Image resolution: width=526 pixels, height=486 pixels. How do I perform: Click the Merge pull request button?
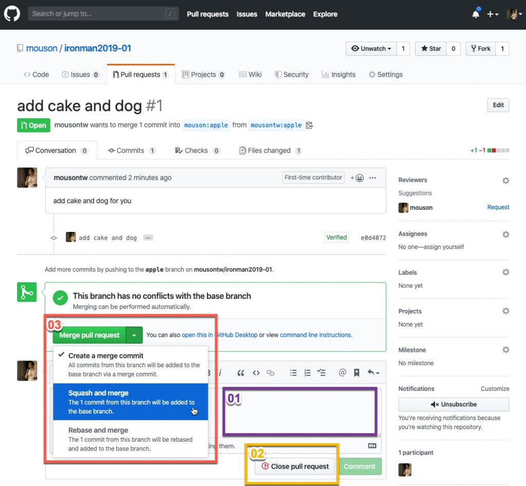(89, 335)
